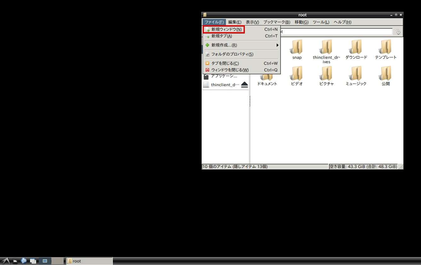Click the Ctrl+N shortcut label

click(x=271, y=29)
